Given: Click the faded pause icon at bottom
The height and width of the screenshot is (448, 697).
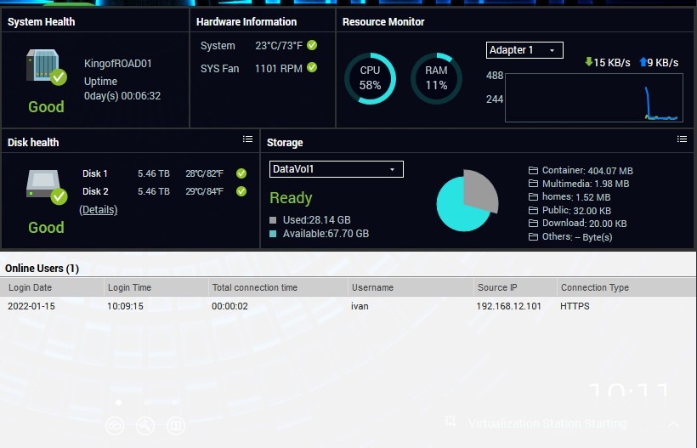Looking at the screenshot, I should [176, 426].
